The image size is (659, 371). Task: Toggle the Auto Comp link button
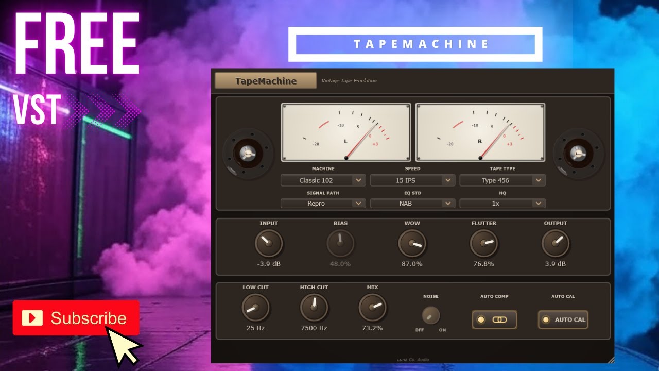494,319
